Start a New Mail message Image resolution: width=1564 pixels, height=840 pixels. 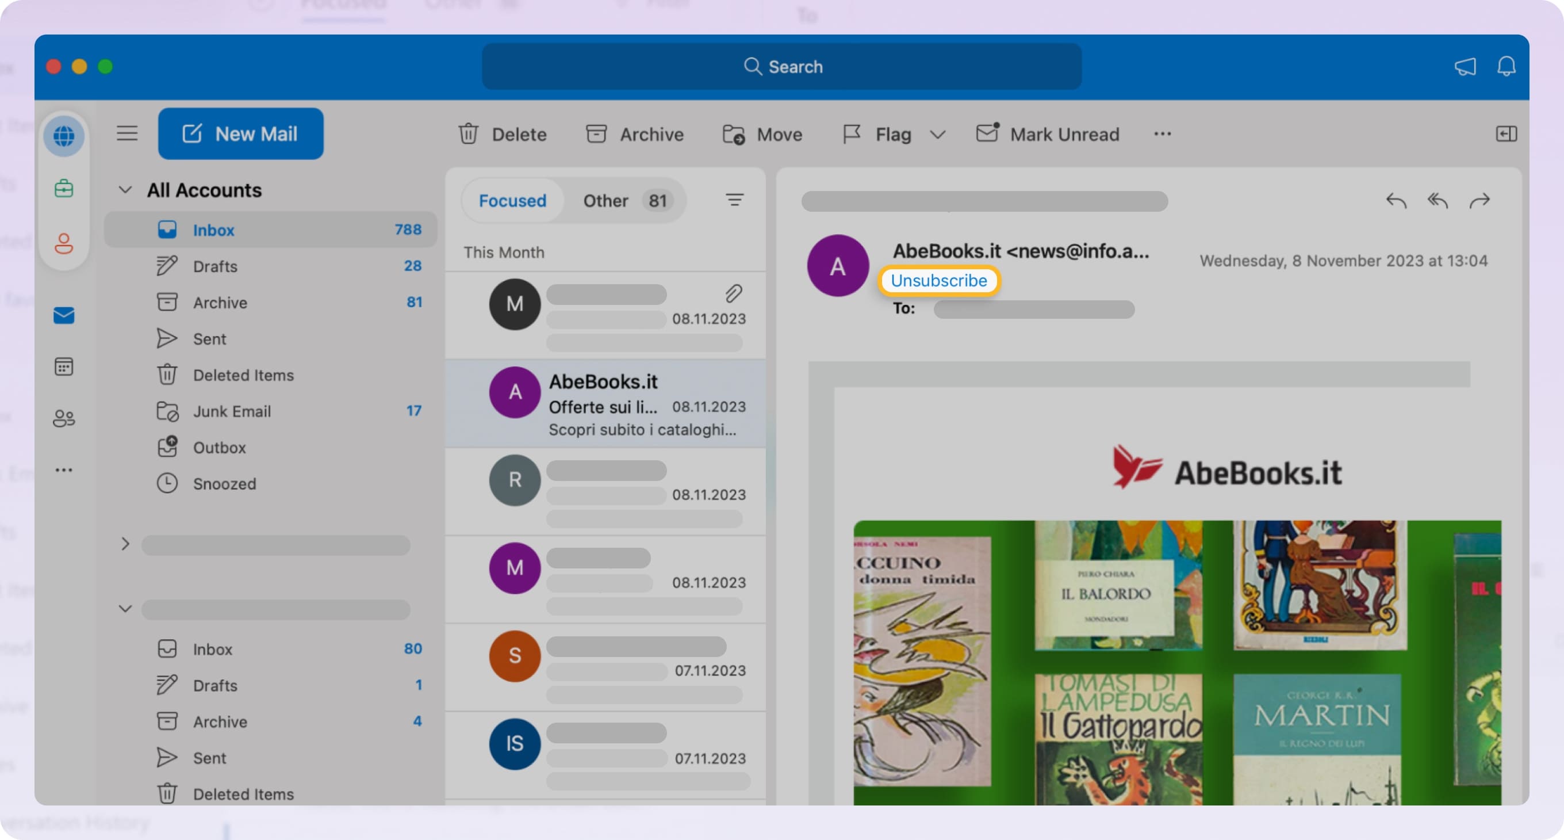[x=240, y=133]
